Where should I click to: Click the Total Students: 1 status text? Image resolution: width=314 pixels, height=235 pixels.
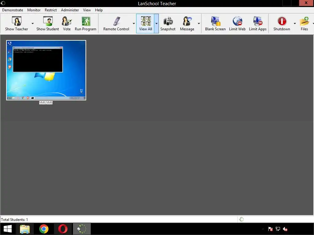pyautogui.click(x=14, y=220)
